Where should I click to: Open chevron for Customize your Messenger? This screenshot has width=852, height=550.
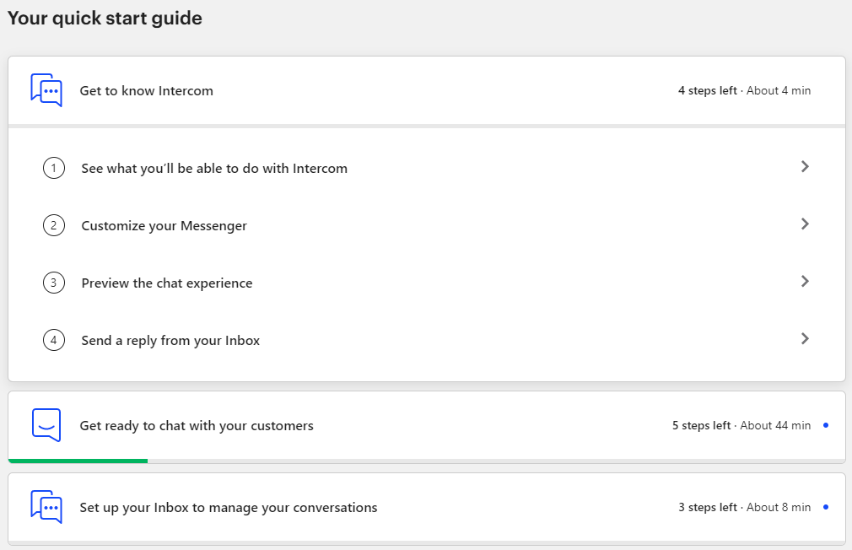pyautogui.click(x=806, y=224)
